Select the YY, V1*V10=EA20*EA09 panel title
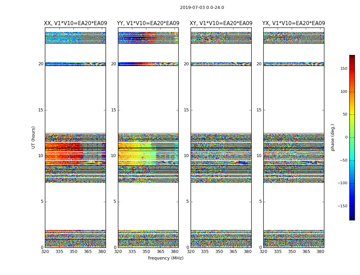 148,23
